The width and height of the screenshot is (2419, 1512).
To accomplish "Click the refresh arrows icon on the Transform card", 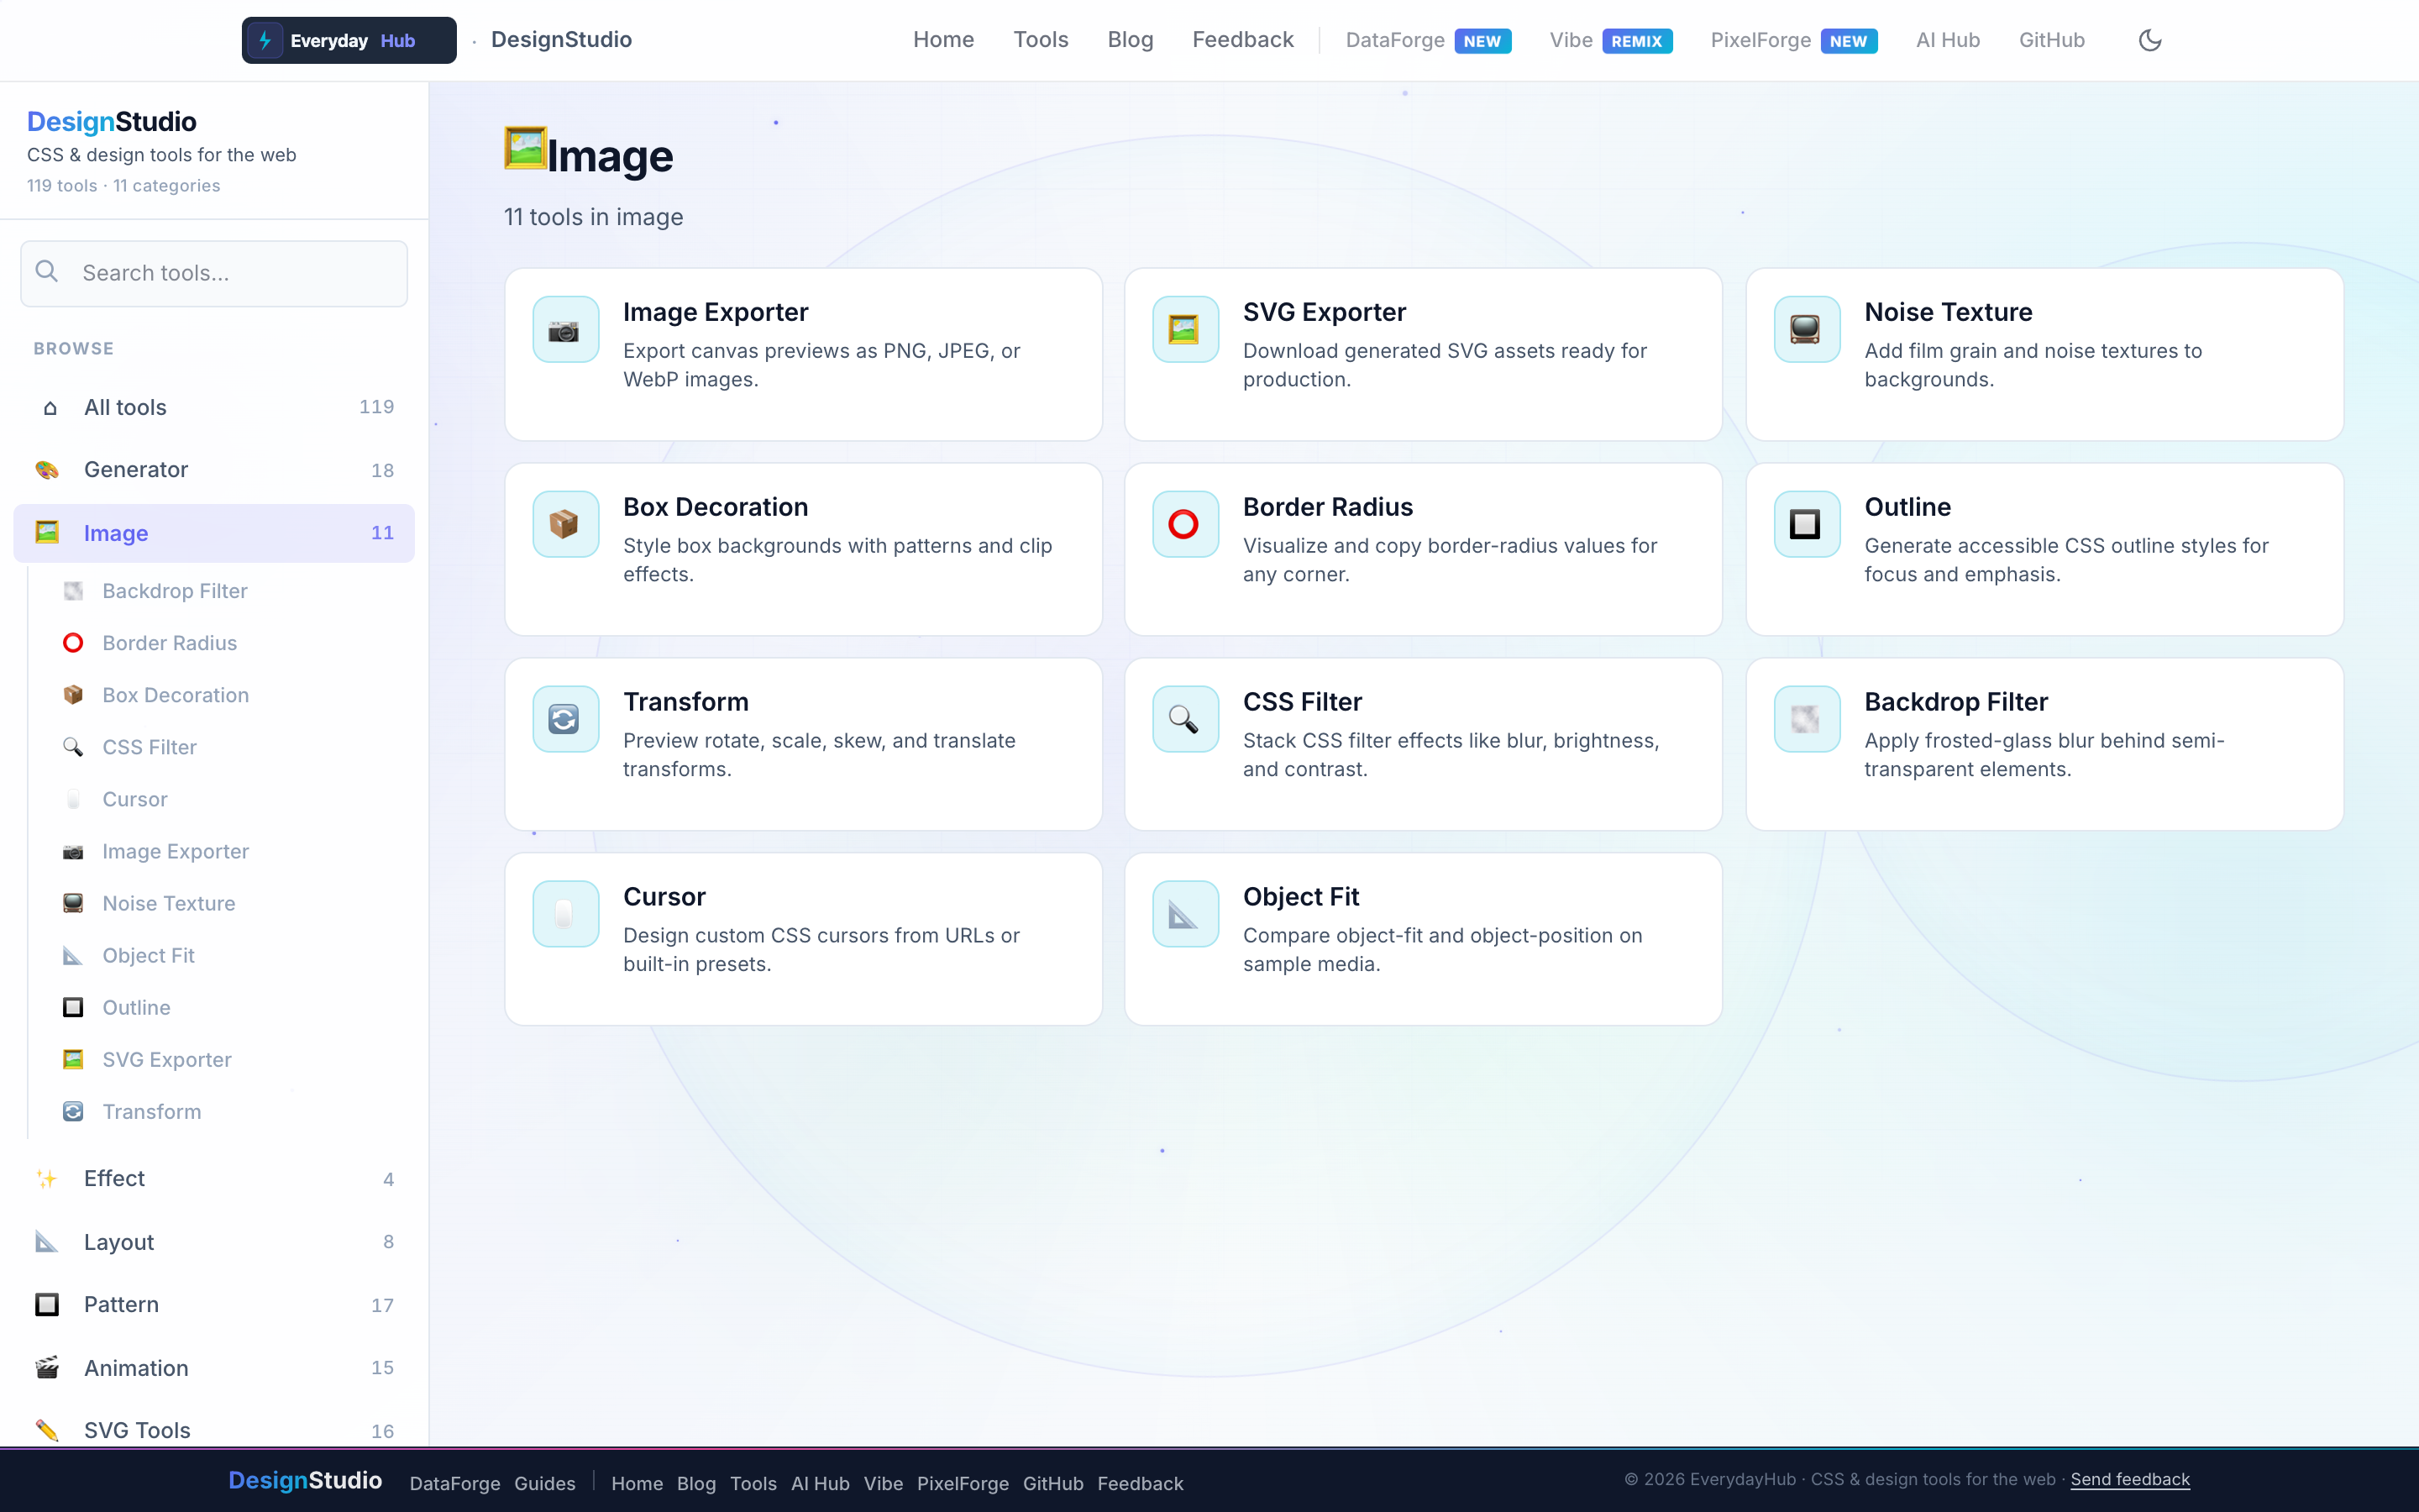I will 564,719.
